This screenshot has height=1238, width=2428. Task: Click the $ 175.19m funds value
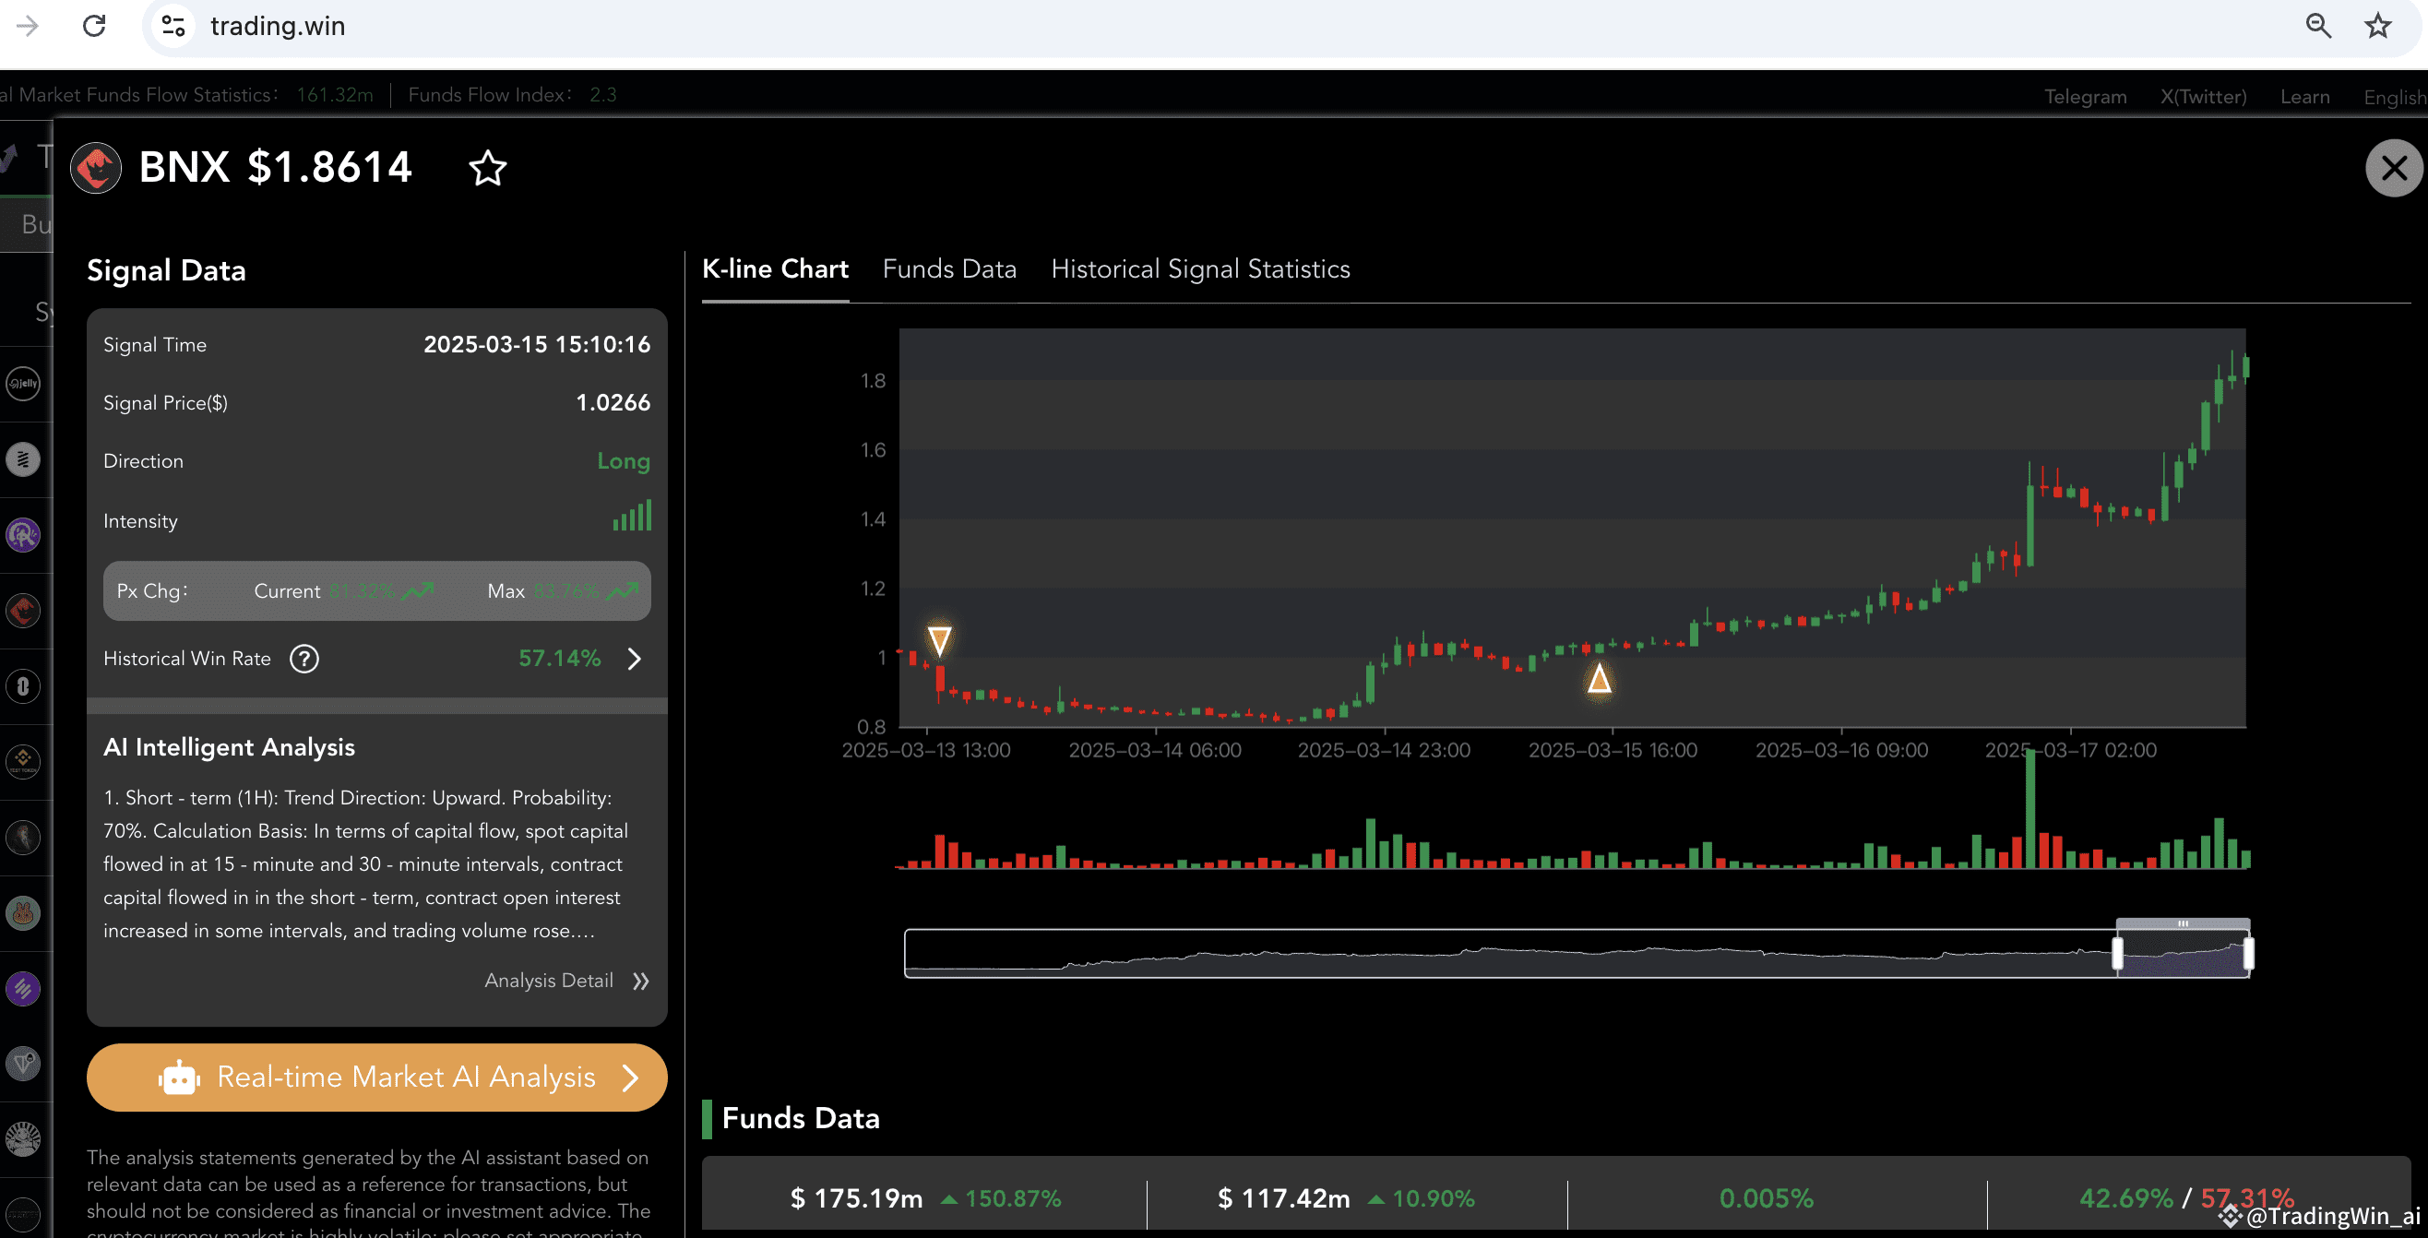(x=856, y=1198)
